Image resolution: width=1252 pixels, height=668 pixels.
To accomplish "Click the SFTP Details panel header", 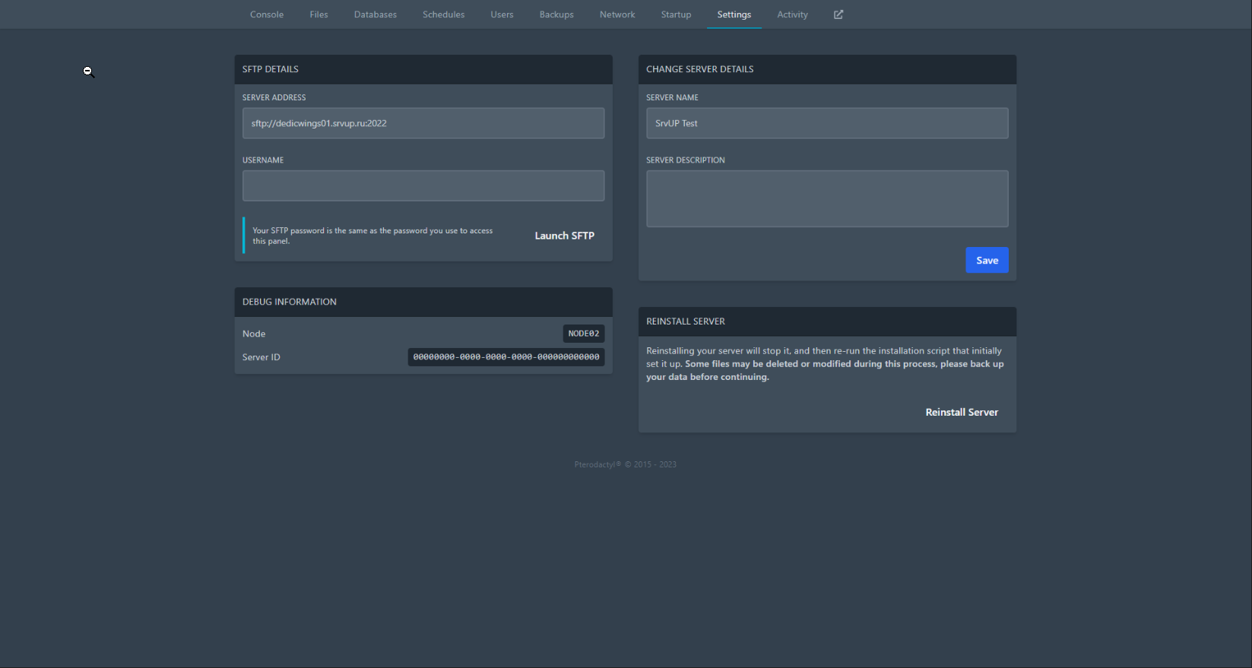I will tap(423, 69).
